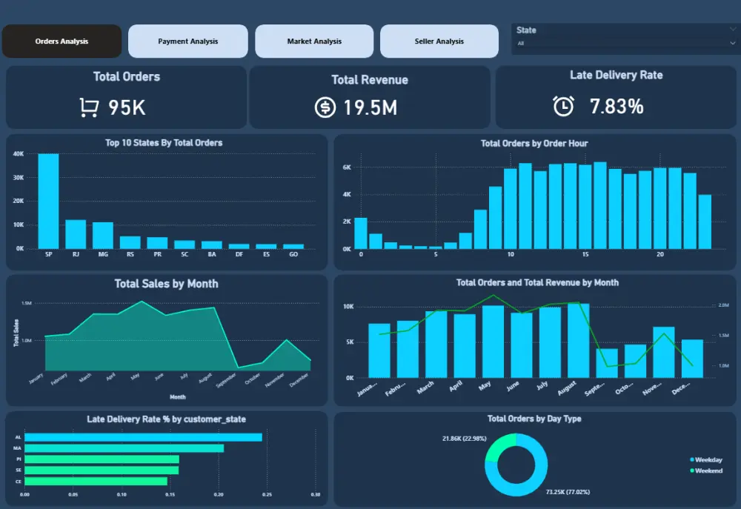Select the hour 15 bar in Order Hour chart
Image resolution: width=741 pixels, height=509 pixels.
585,207
